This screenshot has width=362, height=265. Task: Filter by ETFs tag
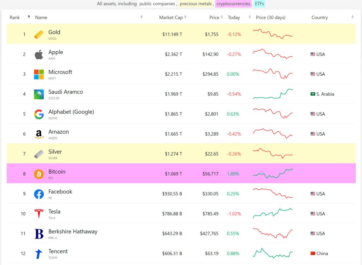259,4
